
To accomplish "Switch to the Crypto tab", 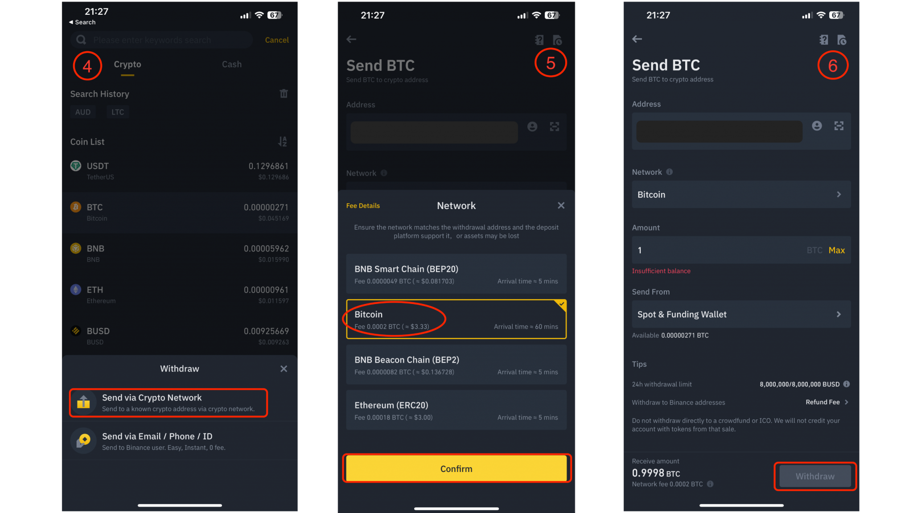I will tap(128, 63).
